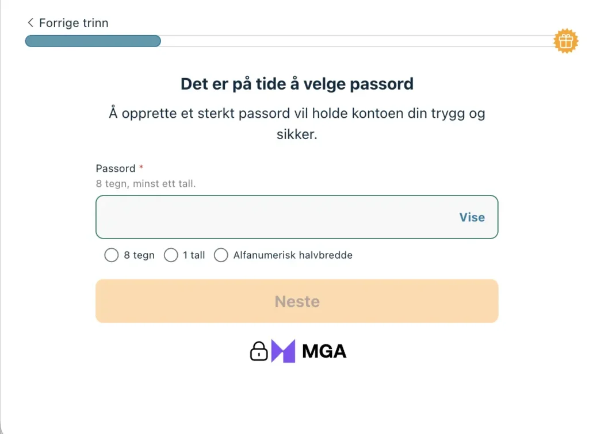Viewport: 589px width, 434px height.
Task: Click the red required asterisk
Action: 141,168
